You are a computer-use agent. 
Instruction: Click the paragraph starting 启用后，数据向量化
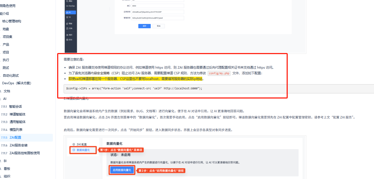pos(148,130)
